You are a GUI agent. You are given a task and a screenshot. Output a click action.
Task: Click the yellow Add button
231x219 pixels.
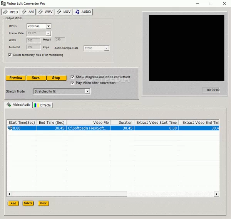[x=13, y=203]
